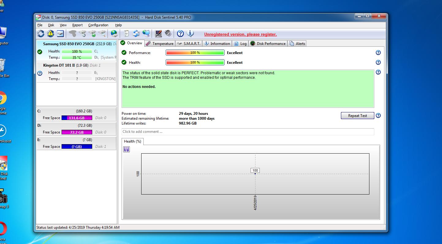Open the Configuration menu
Image resolution: width=442 pixels, height=244 pixels.
tap(98, 25)
